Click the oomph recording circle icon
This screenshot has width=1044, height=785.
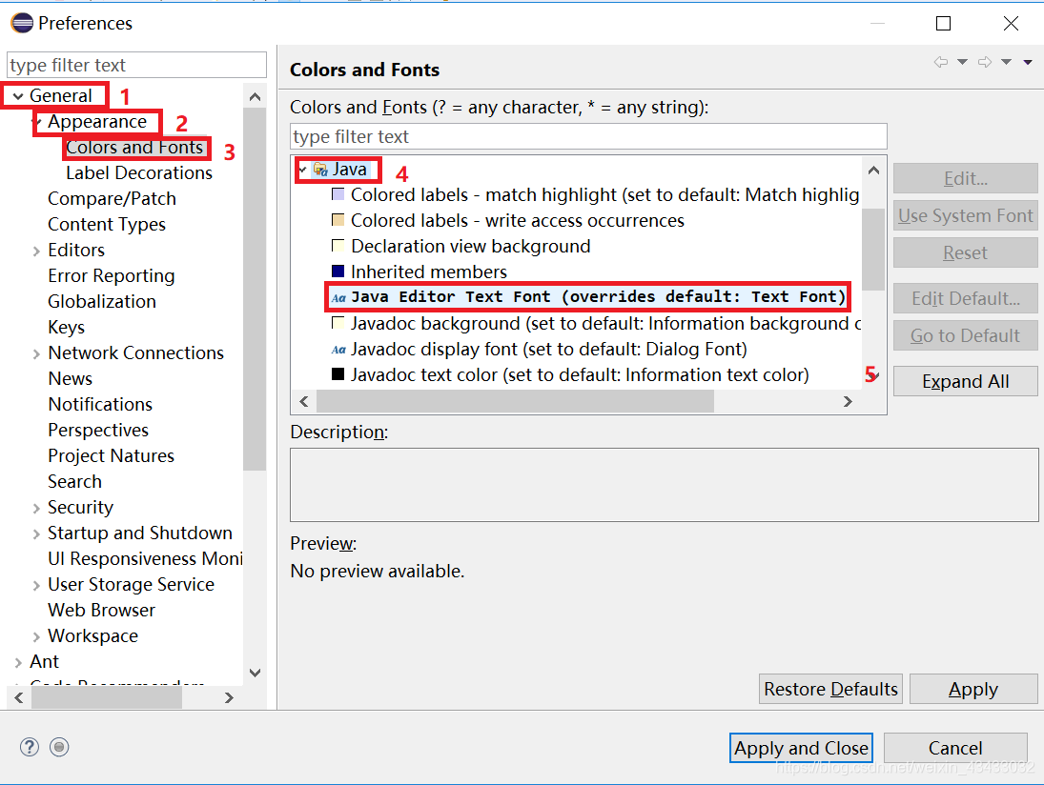click(59, 747)
